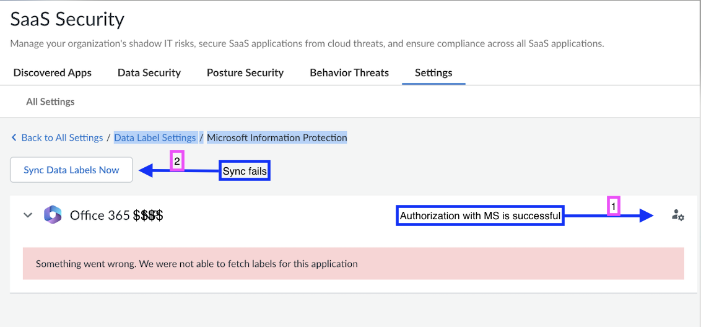The height and width of the screenshot is (327, 701).
Task: Open the Data Label Settings breadcrumb
Action: click(155, 137)
